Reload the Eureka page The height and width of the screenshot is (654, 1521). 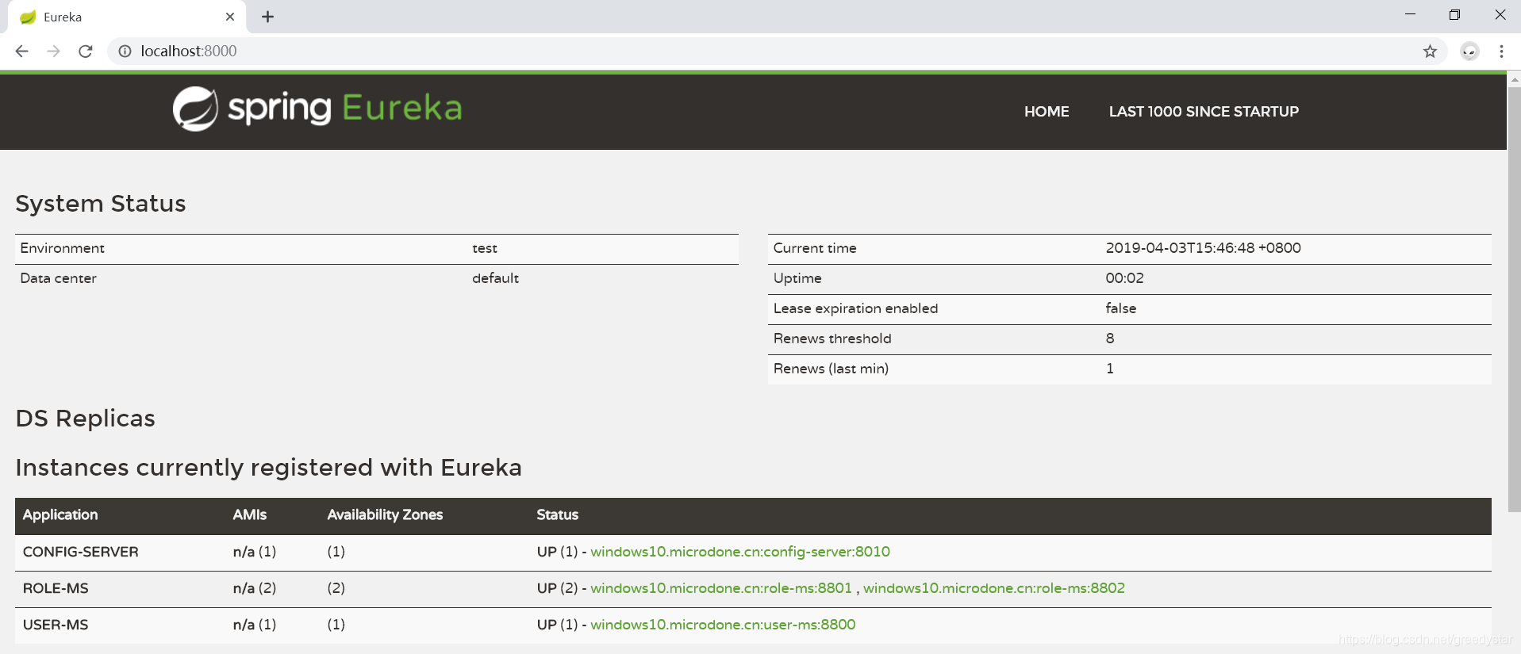click(86, 52)
